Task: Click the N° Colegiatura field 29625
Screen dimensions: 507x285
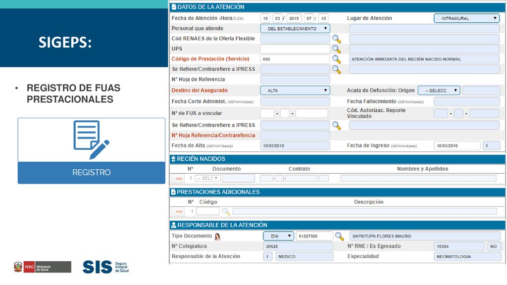Action: (x=298, y=246)
